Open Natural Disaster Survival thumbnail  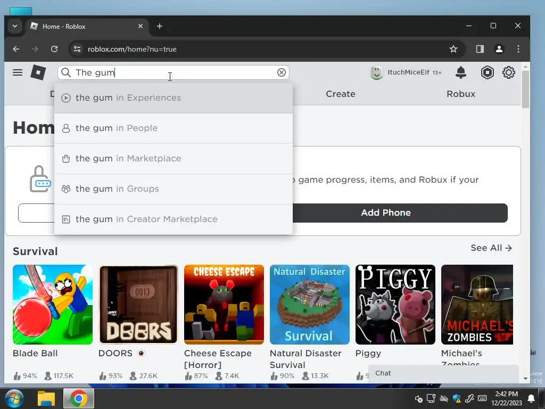[310, 305]
